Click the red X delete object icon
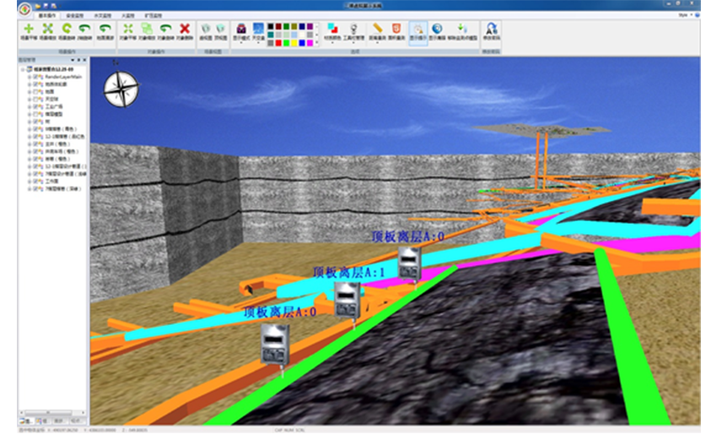The image size is (722, 434). 185,30
